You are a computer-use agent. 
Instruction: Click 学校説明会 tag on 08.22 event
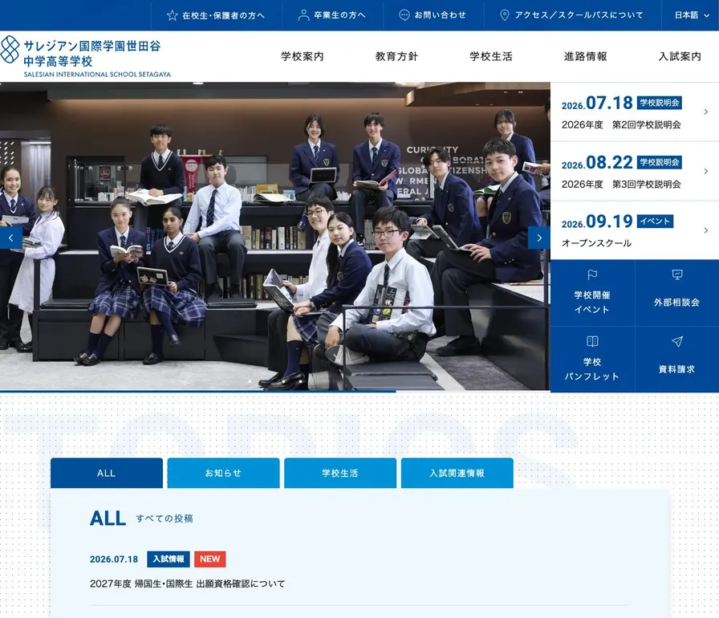[660, 162]
